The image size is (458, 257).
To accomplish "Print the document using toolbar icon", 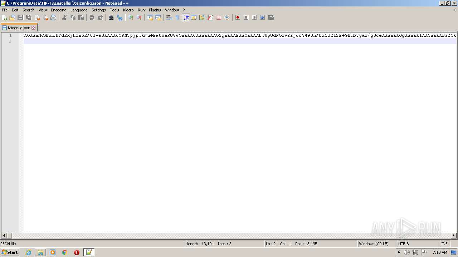I will tap(53, 17).
